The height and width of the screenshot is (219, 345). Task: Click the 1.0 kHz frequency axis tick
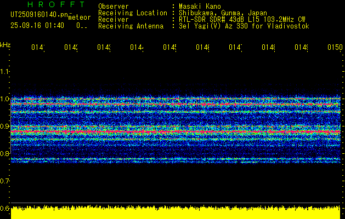[x=5, y=99]
